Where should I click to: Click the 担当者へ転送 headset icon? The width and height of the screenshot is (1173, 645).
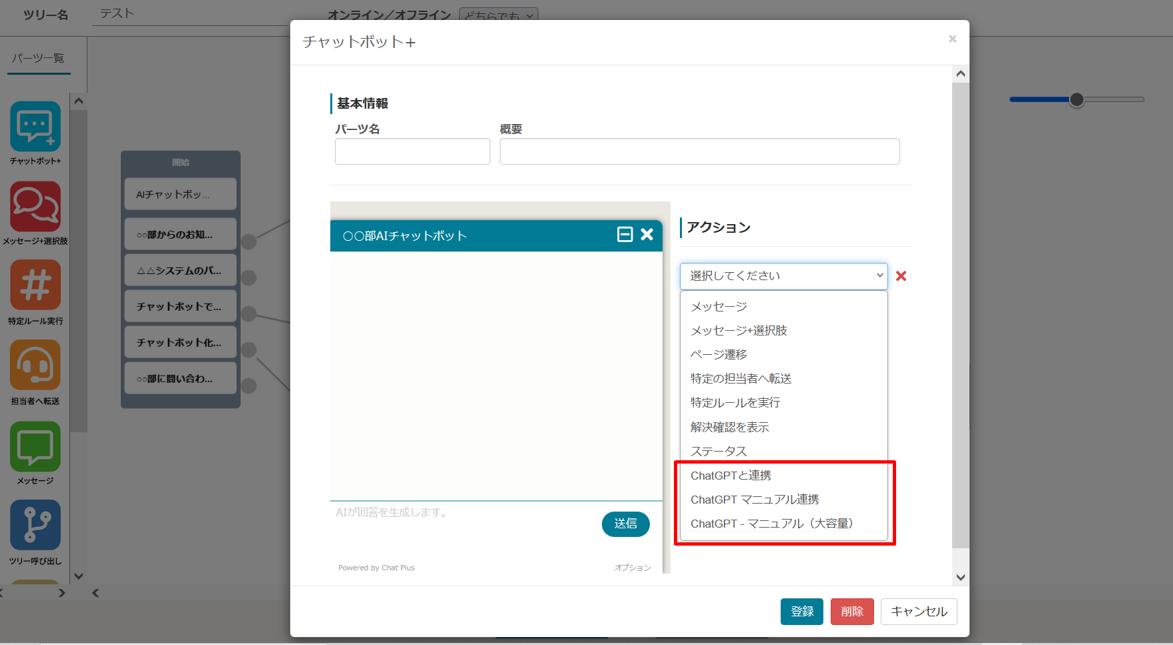[35, 366]
